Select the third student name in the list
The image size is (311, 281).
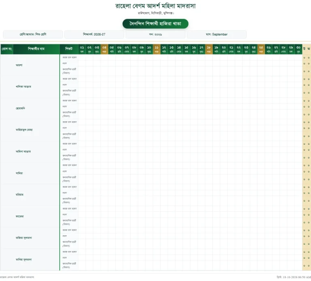(x=20, y=108)
